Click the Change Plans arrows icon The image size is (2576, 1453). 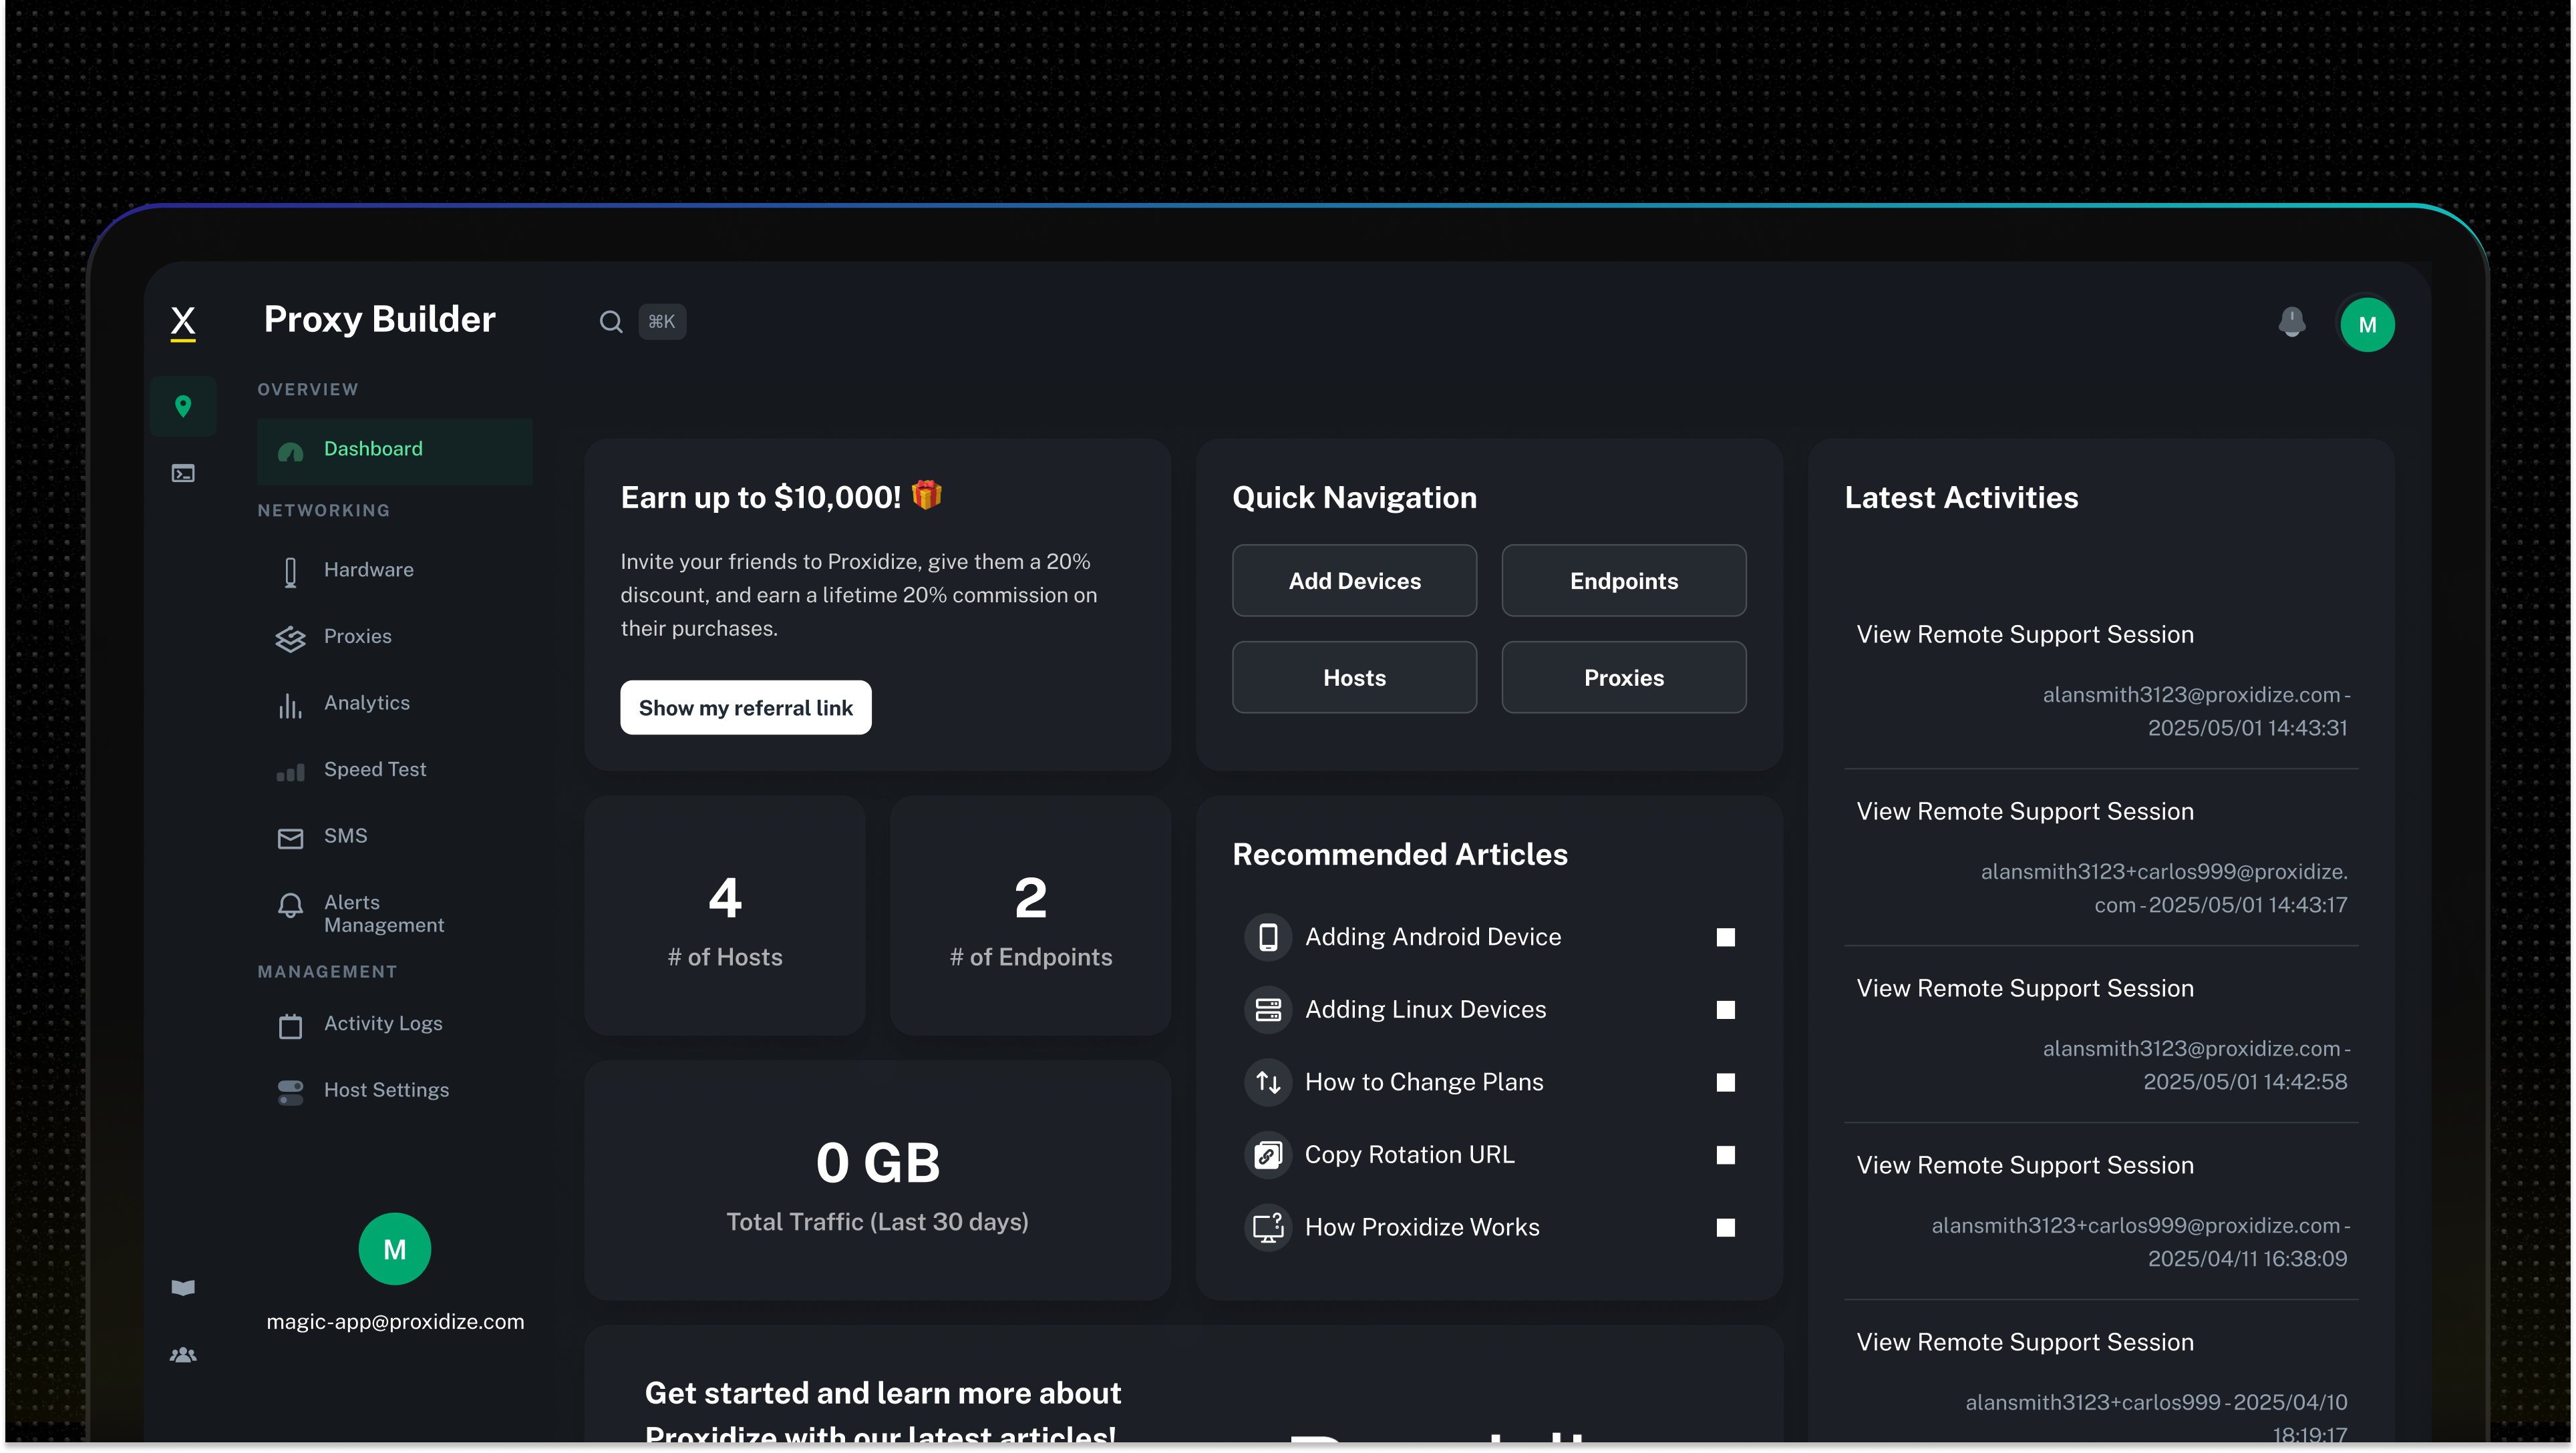coord(1268,1082)
